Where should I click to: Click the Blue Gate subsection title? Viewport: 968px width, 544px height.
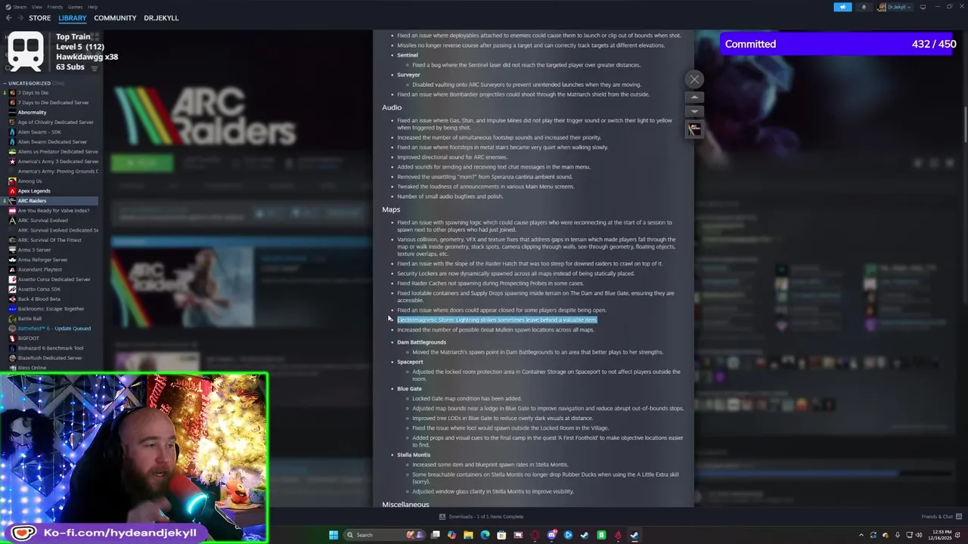(409, 389)
